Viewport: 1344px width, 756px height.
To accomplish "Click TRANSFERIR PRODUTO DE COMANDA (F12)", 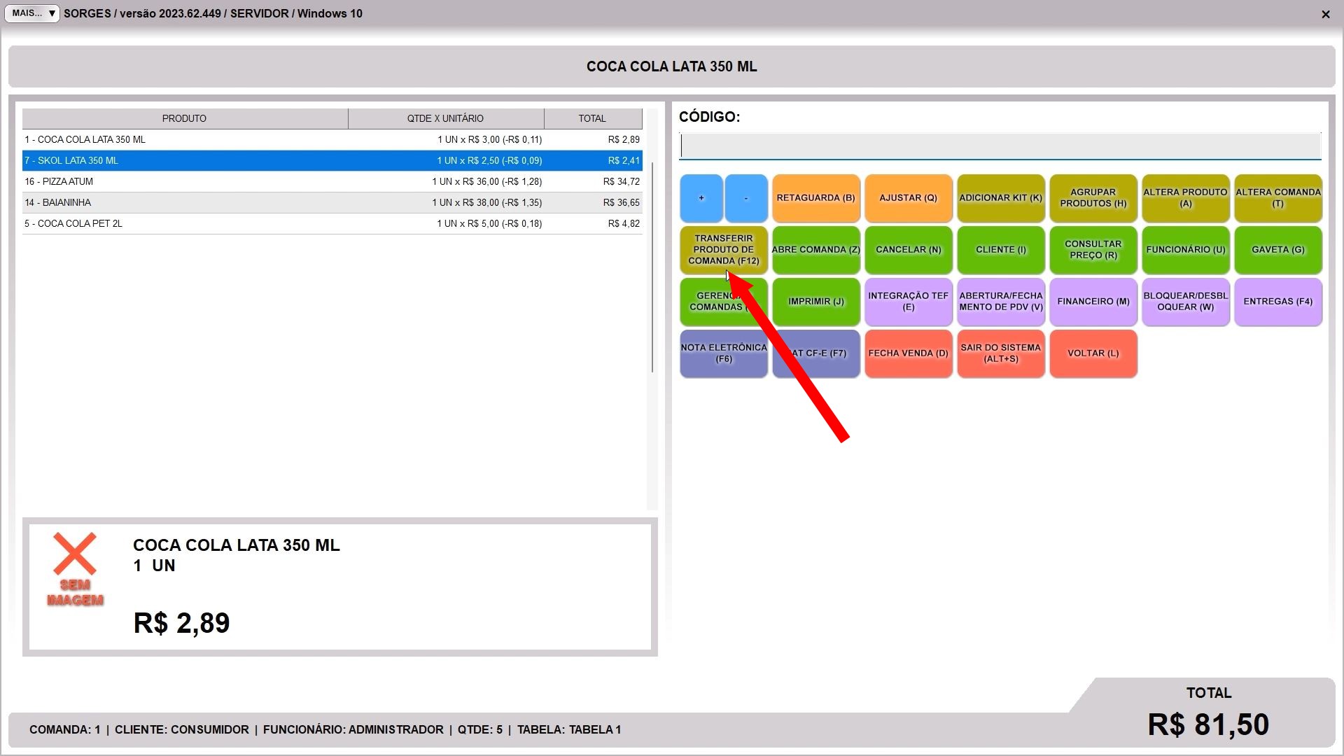I will pos(724,250).
